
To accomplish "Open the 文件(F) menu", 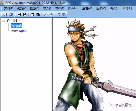I will [x=9, y=8].
